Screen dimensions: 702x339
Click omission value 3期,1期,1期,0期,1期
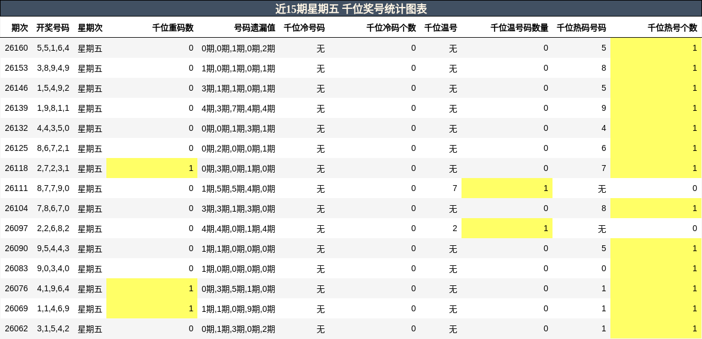click(x=238, y=88)
